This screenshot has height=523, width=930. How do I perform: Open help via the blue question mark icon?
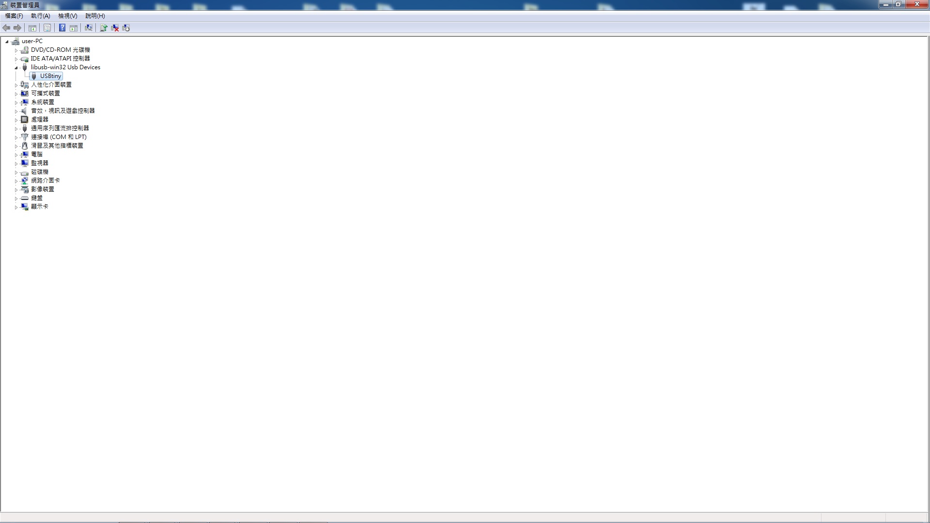click(62, 28)
